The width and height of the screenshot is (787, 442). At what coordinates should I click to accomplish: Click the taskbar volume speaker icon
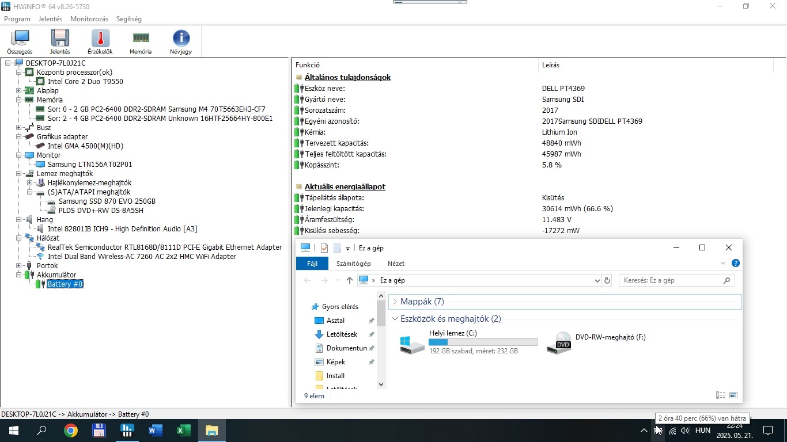[684, 430]
